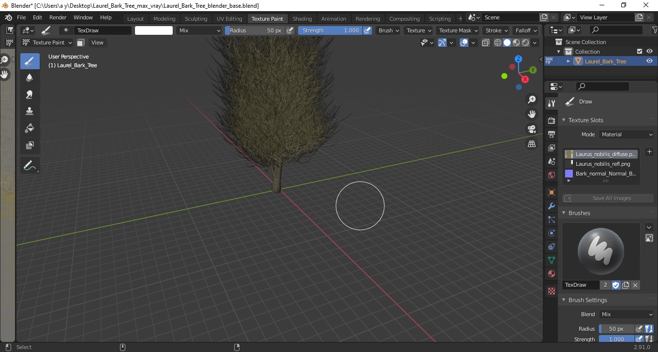Open the Render properties tab
The width and height of the screenshot is (658, 352).
coord(551,120)
